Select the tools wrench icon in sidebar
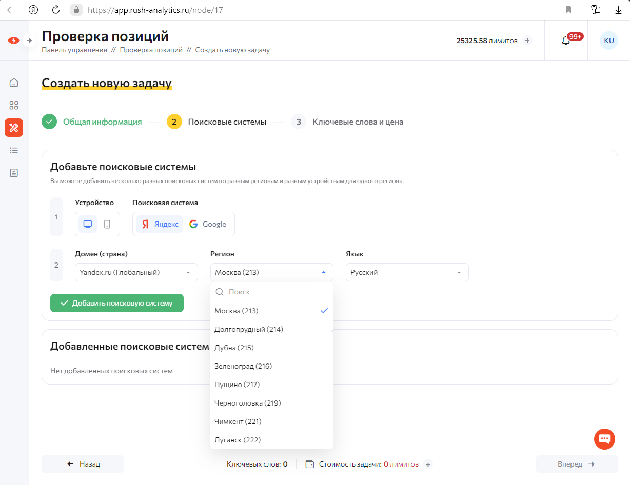Screen dimensions: 630x485 coord(14,128)
